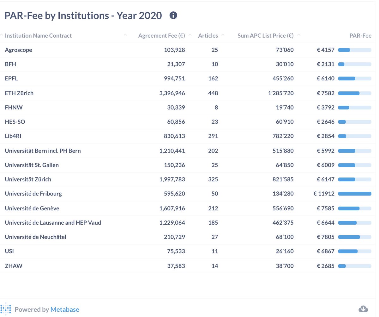Select the Agroscope institution name
The image size is (379, 317).
tap(18, 50)
